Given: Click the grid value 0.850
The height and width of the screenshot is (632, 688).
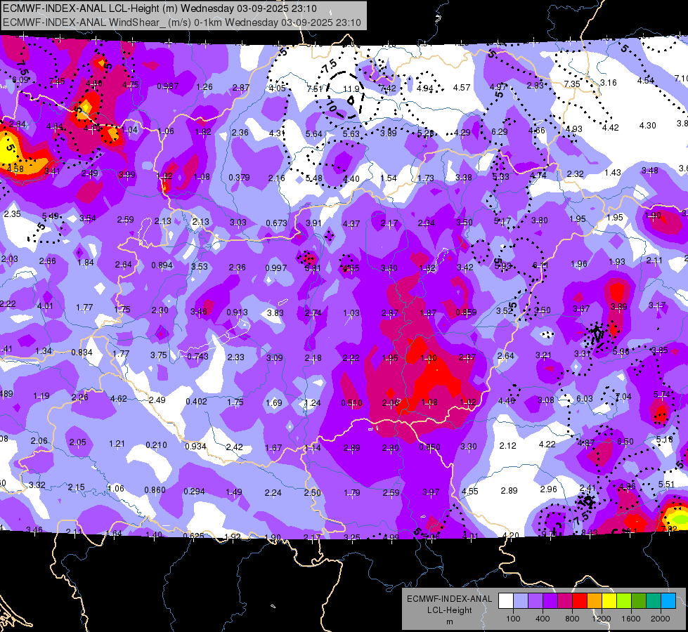Looking at the screenshot, I should (429, 447).
